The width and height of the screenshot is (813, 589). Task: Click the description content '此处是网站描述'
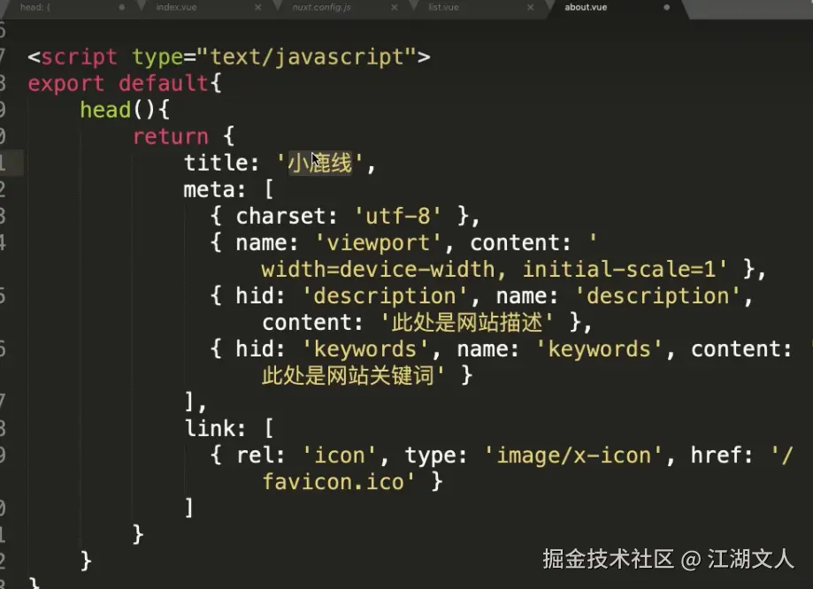pos(466,322)
